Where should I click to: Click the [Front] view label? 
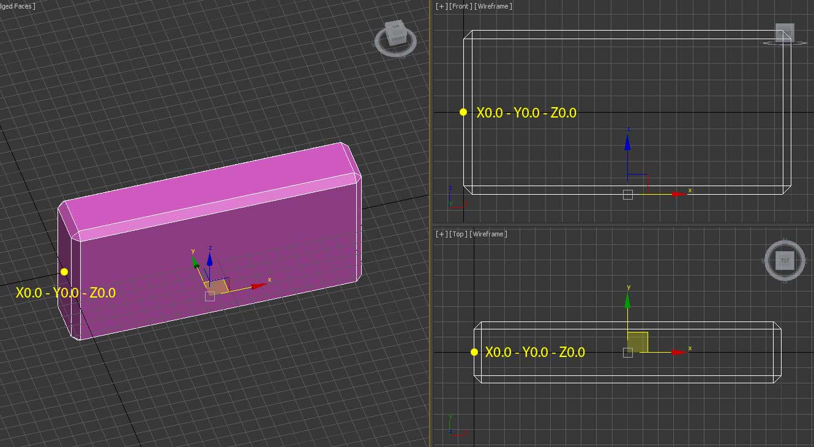pos(460,6)
